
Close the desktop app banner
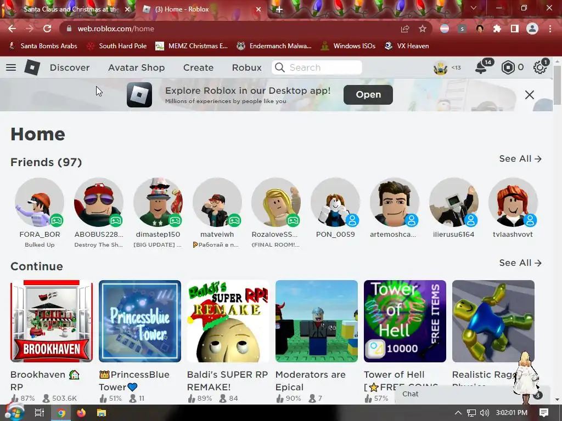[x=530, y=94]
